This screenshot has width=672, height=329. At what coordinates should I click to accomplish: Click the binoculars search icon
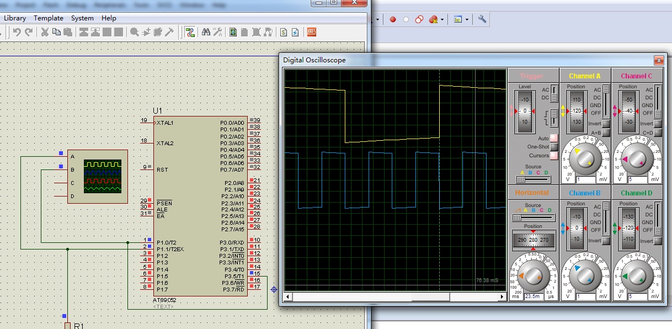tap(206, 33)
